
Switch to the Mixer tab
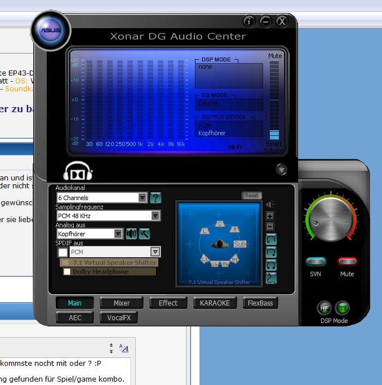pyautogui.click(x=122, y=303)
